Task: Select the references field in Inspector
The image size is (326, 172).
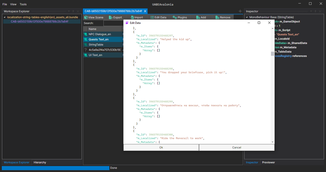Action: pos(300,56)
